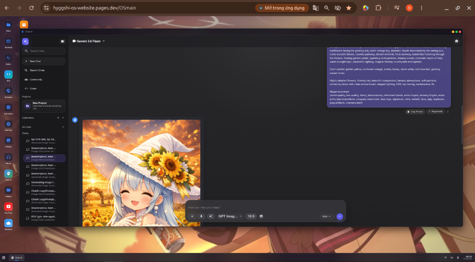Open the Settings gear in the dock

tap(8, 124)
